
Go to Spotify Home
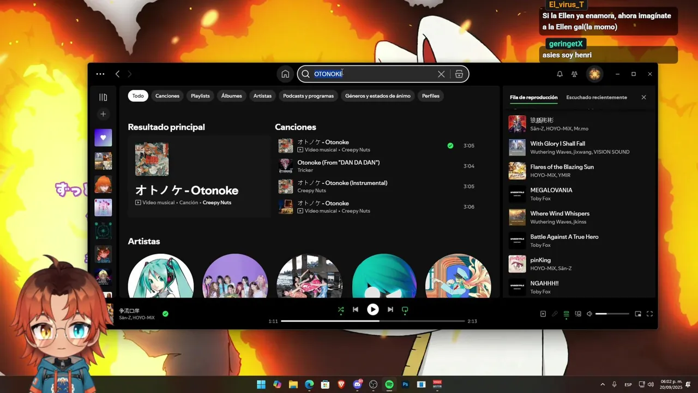coord(285,74)
